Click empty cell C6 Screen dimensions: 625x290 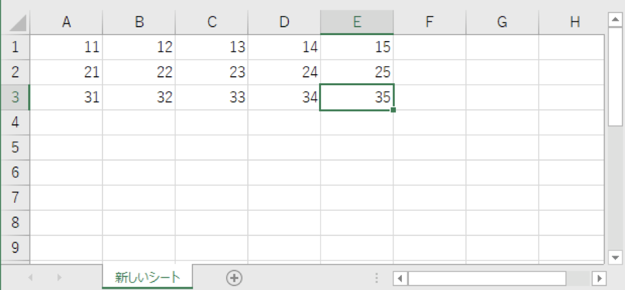pos(211,172)
